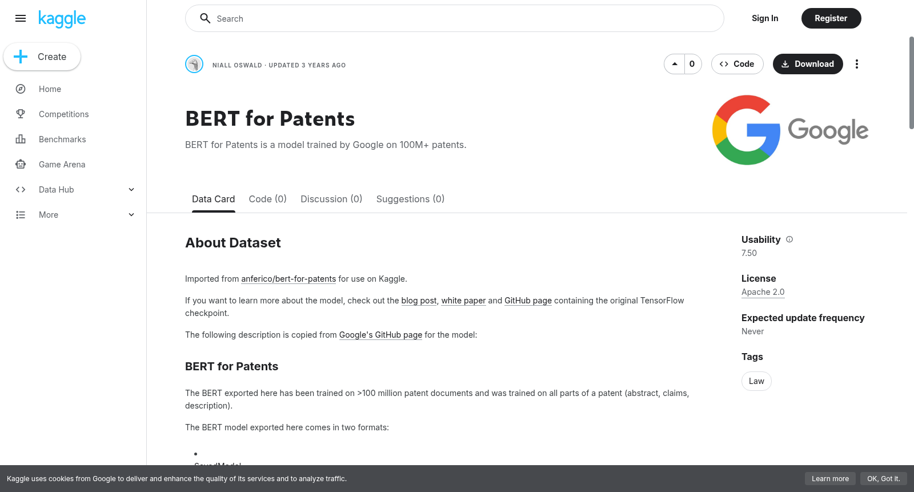
Task: Switch to the Code (0) tab
Action: coord(267,199)
